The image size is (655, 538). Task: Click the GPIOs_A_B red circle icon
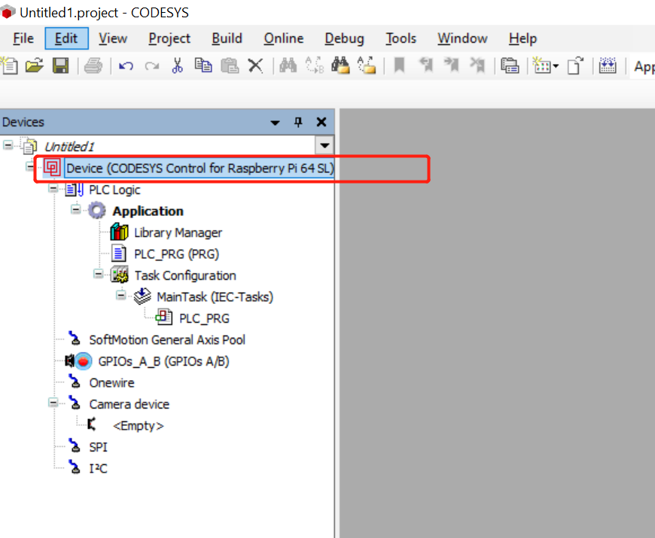[x=84, y=360]
